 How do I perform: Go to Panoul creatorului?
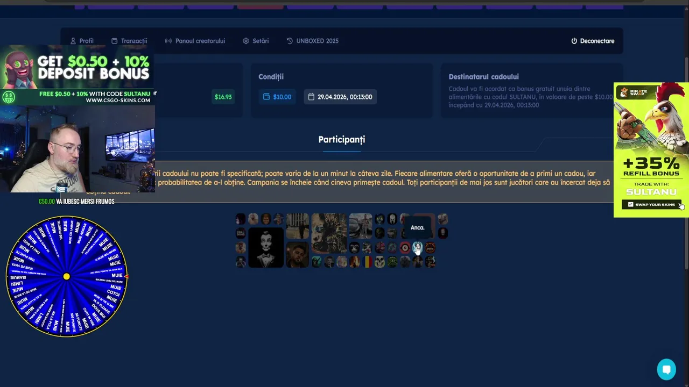tap(195, 41)
